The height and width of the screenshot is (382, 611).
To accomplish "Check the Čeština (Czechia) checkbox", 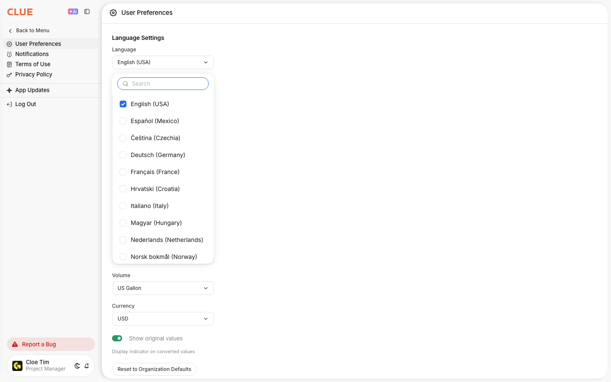I will click(x=123, y=138).
